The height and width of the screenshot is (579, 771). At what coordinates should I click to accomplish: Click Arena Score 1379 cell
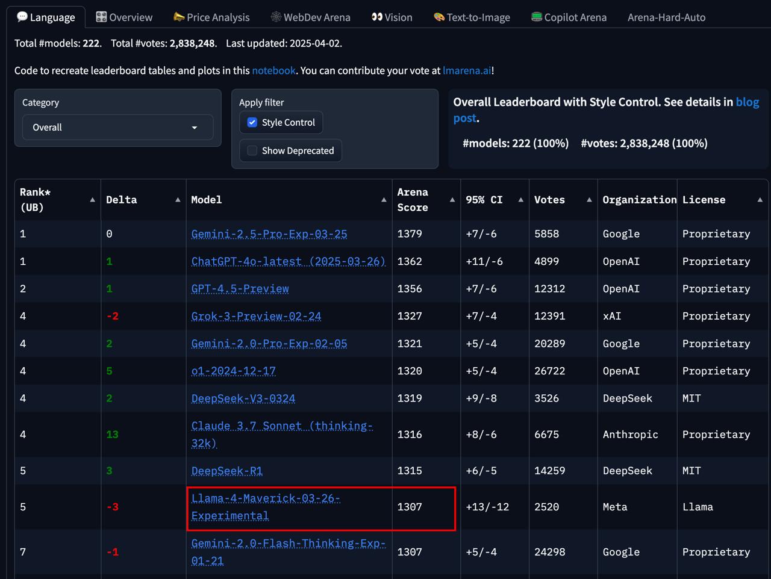click(426, 234)
